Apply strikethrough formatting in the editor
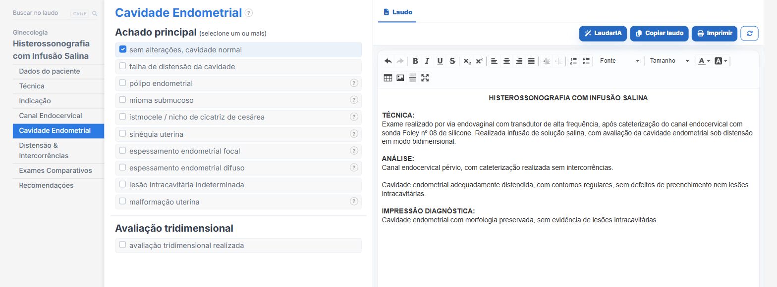This screenshot has width=777, height=287. (452, 61)
